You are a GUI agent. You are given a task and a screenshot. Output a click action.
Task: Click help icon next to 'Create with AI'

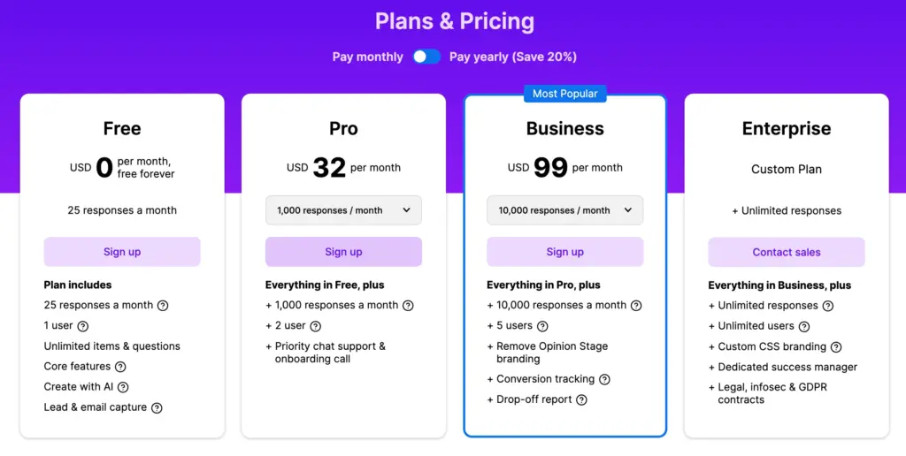(123, 387)
